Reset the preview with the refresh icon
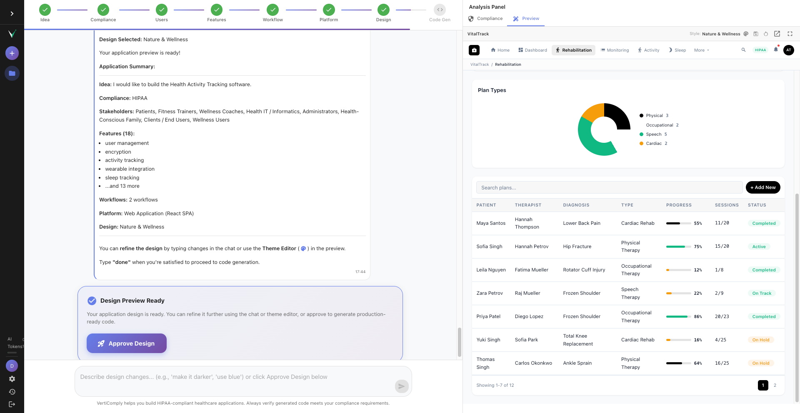 766,34
